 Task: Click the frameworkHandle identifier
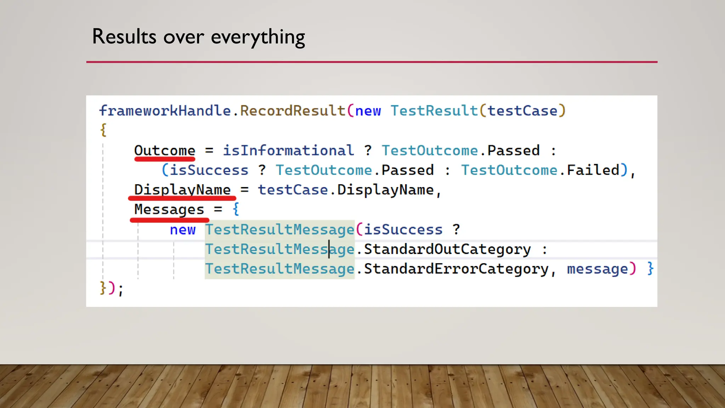coord(165,111)
